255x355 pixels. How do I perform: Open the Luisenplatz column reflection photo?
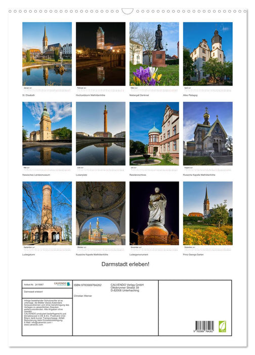[x=101, y=133]
